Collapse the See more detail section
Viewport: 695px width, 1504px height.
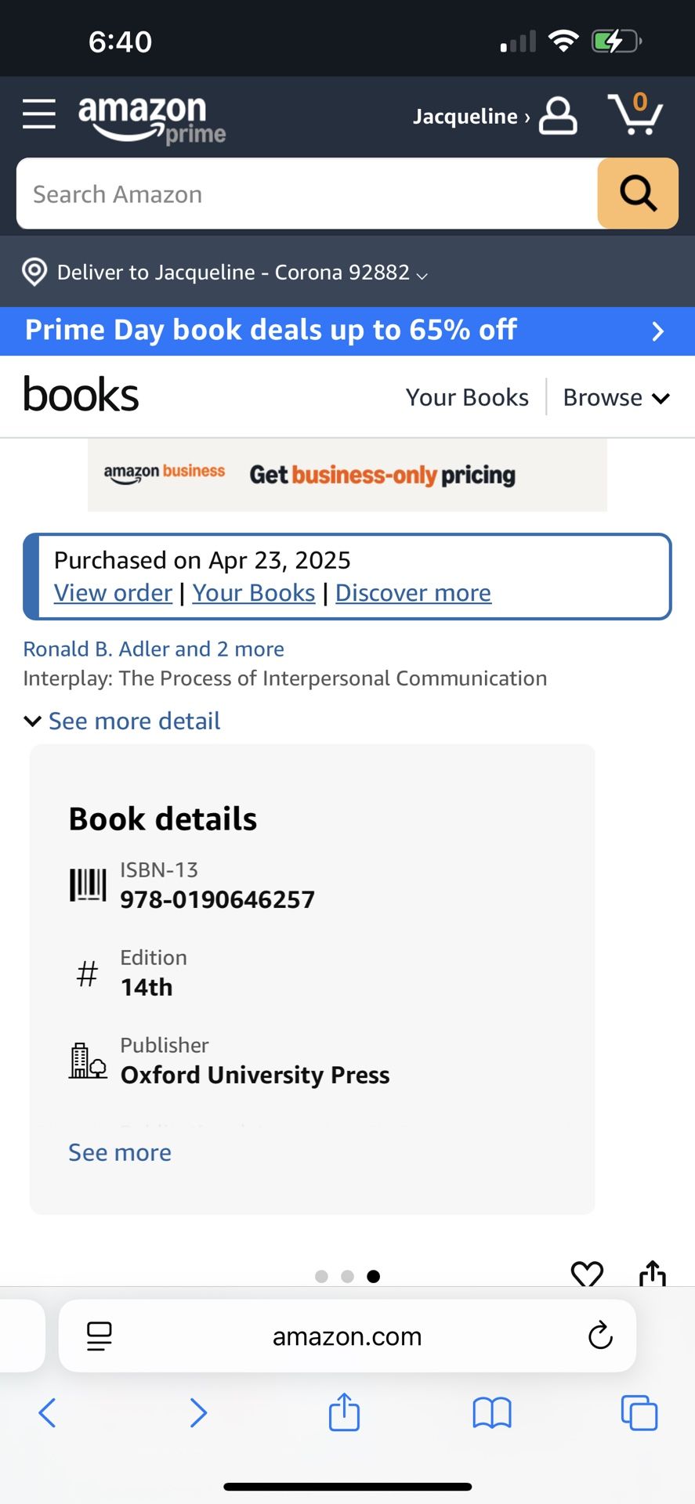point(122,721)
